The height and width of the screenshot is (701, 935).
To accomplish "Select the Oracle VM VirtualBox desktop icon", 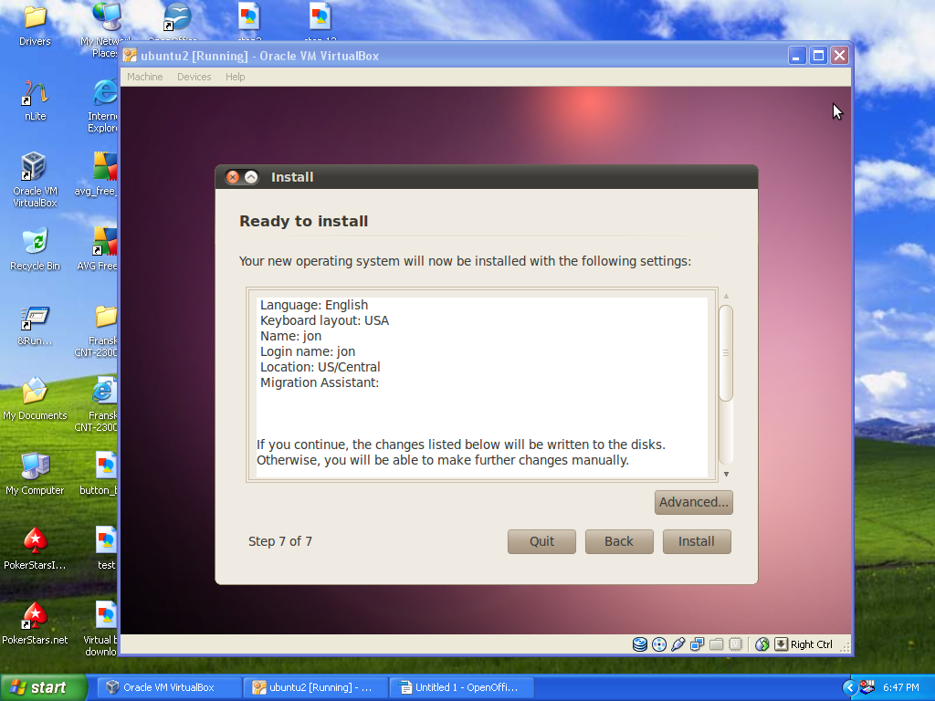I will tap(35, 179).
